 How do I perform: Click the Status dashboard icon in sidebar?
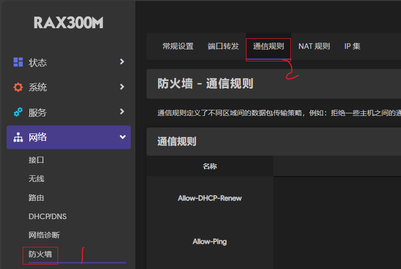18,62
